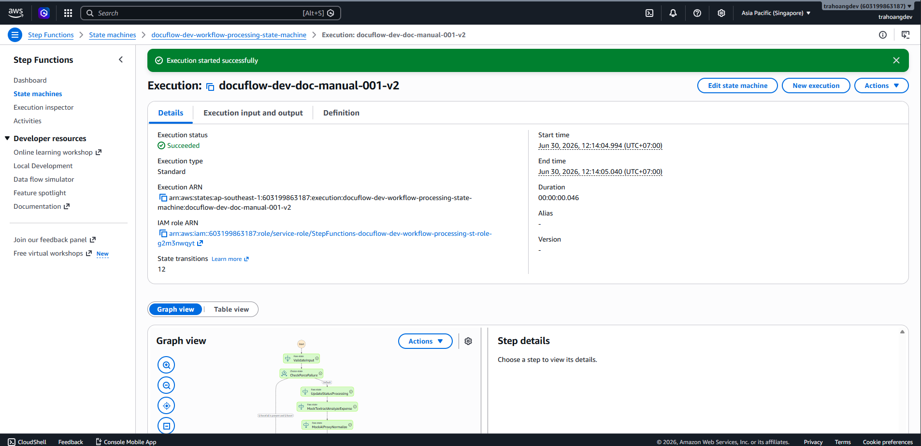Open the console settings gear in top bar
This screenshot has width=921, height=446.
click(x=721, y=13)
